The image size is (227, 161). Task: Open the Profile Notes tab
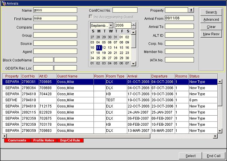point(43,140)
